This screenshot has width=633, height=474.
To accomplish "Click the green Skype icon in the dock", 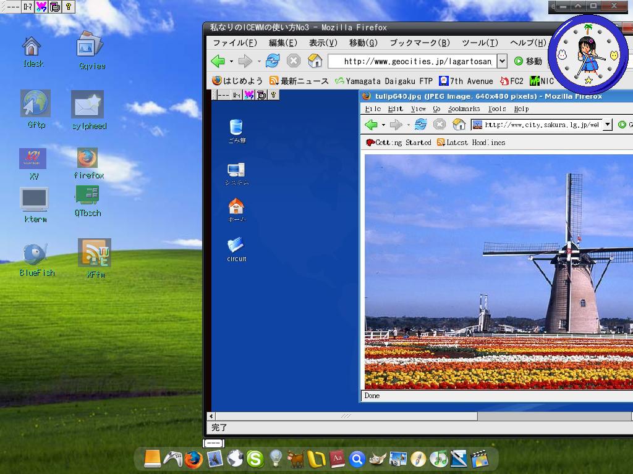I will point(255,459).
